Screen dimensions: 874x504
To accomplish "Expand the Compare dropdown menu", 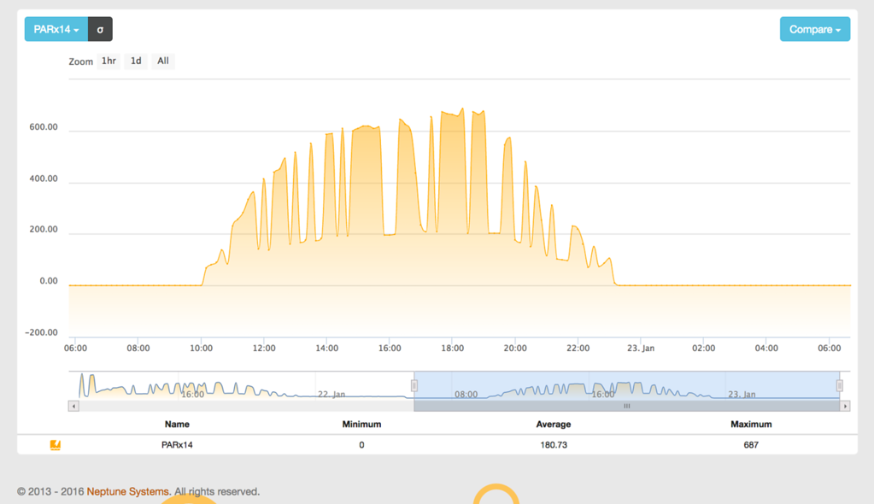I will [814, 29].
